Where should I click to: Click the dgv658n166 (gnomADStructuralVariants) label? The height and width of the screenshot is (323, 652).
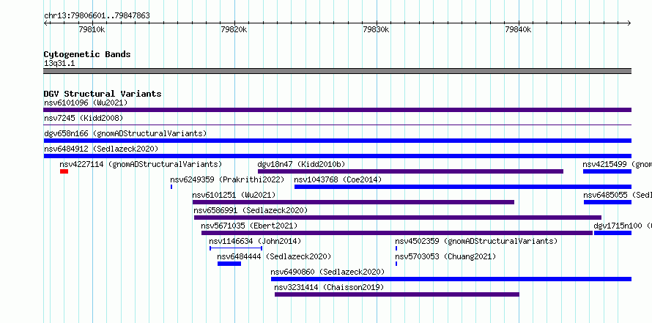(x=125, y=133)
